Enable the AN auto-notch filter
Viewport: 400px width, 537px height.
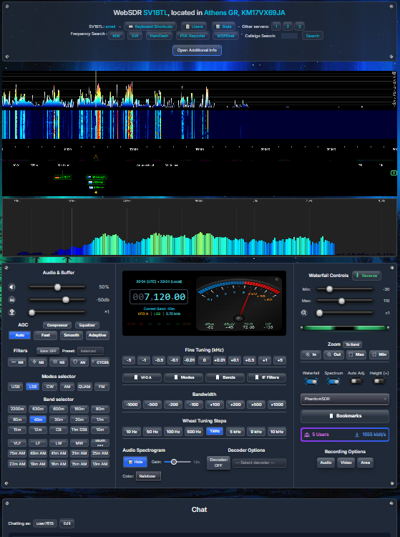point(79,362)
